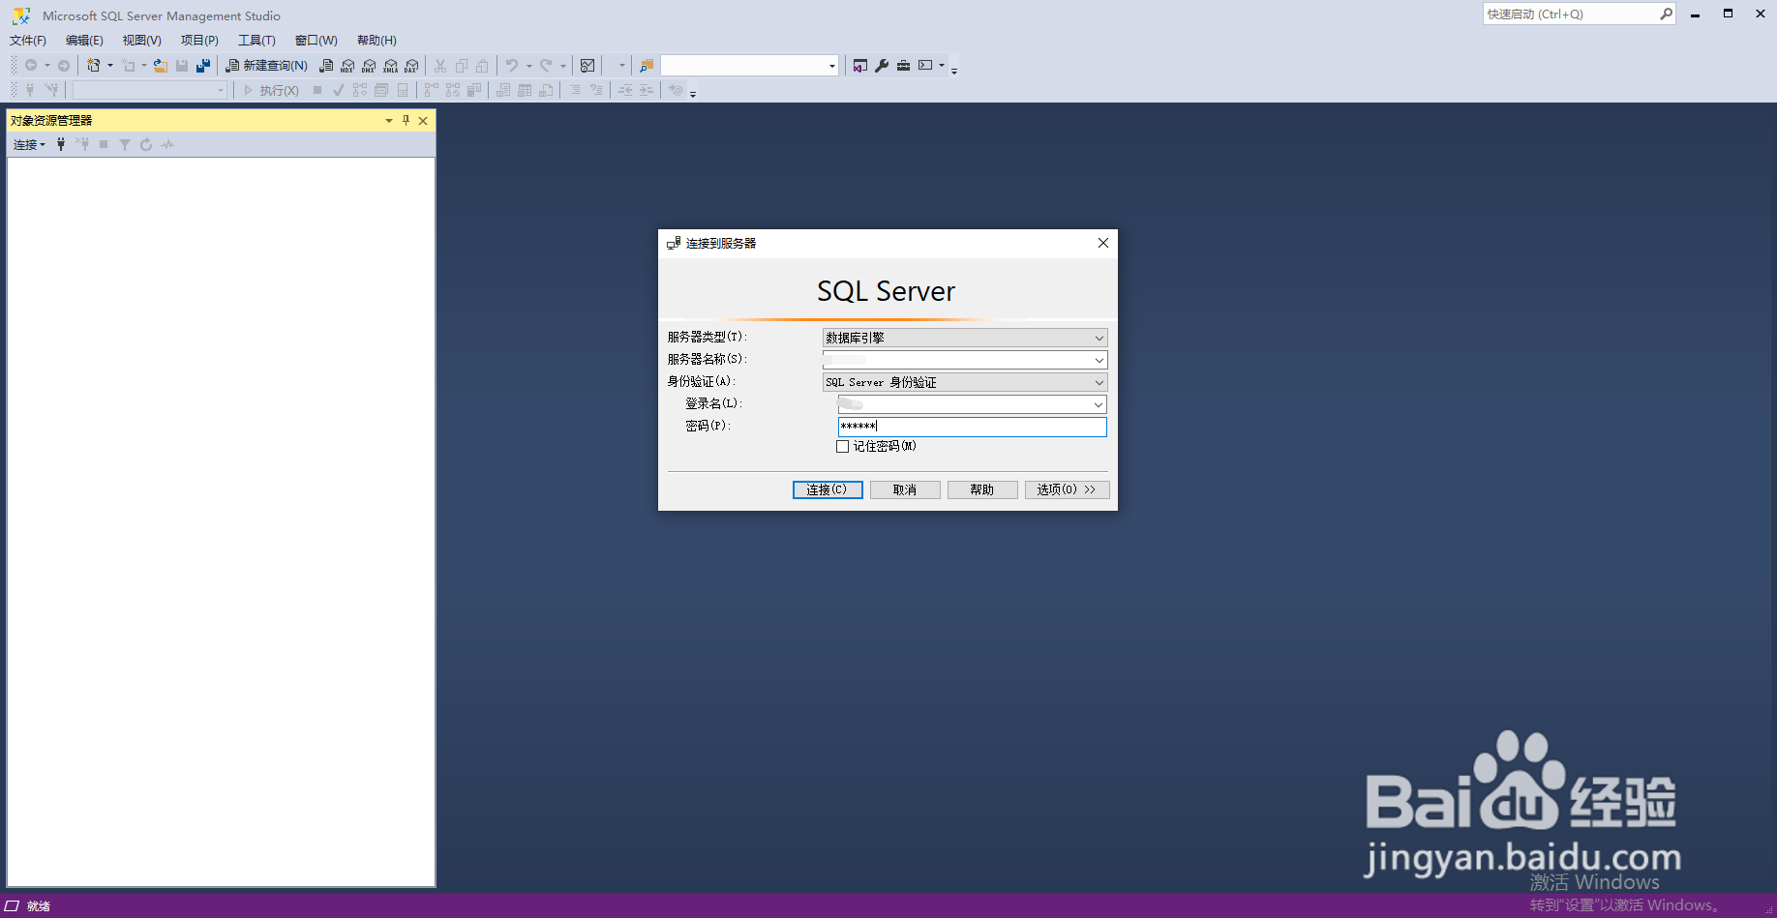Open the 帮助(H) menu
The image size is (1777, 918).
pos(376,41)
